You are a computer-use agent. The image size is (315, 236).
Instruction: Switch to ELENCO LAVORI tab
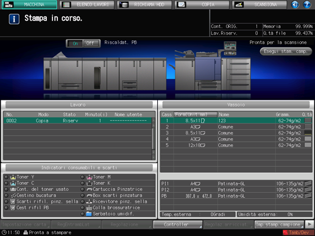coord(87,4)
